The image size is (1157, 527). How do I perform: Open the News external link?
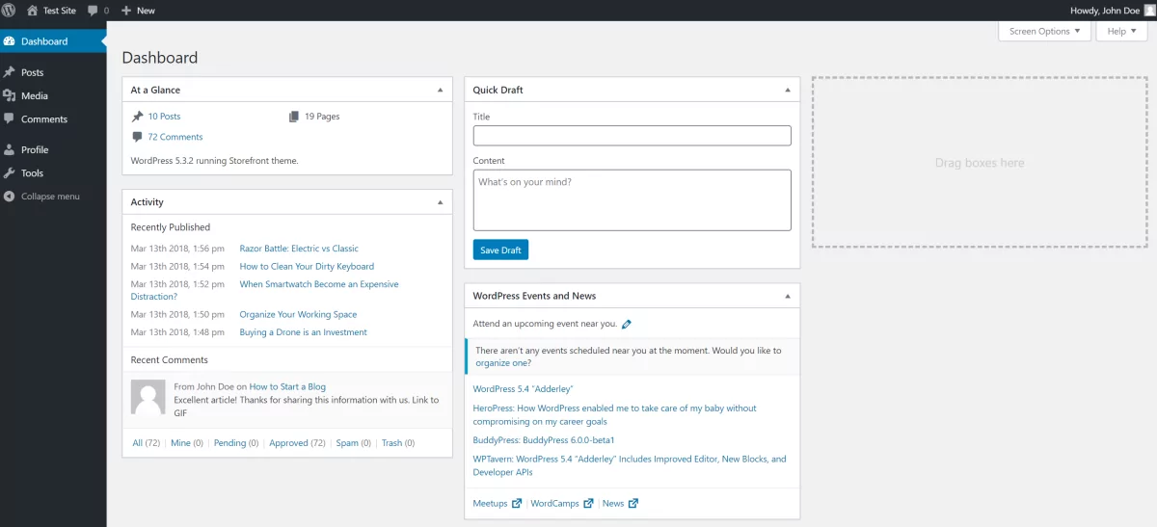click(x=620, y=503)
